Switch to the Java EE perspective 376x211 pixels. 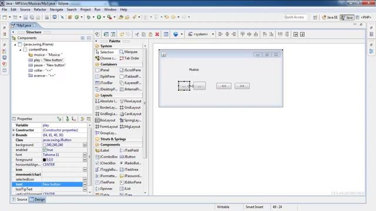330,17
